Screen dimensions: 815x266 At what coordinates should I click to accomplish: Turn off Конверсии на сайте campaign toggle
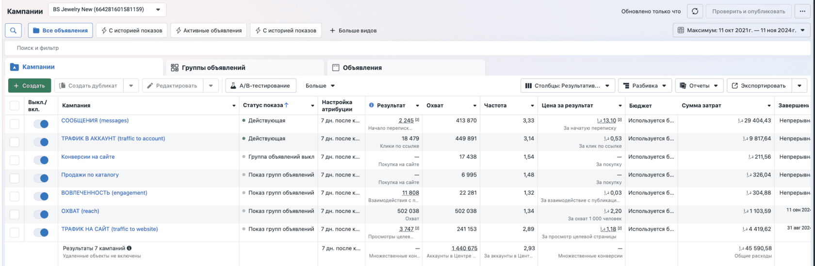[x=41, y=160]
